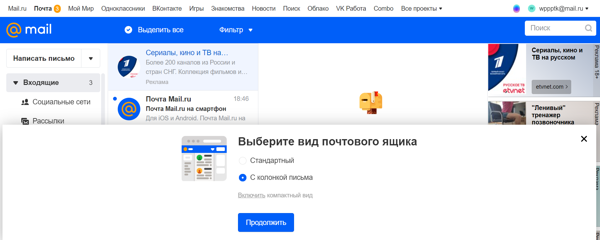Open the Все проекты dropdown
This screenshot has width=600, height=240.
[x=422, y=8]
